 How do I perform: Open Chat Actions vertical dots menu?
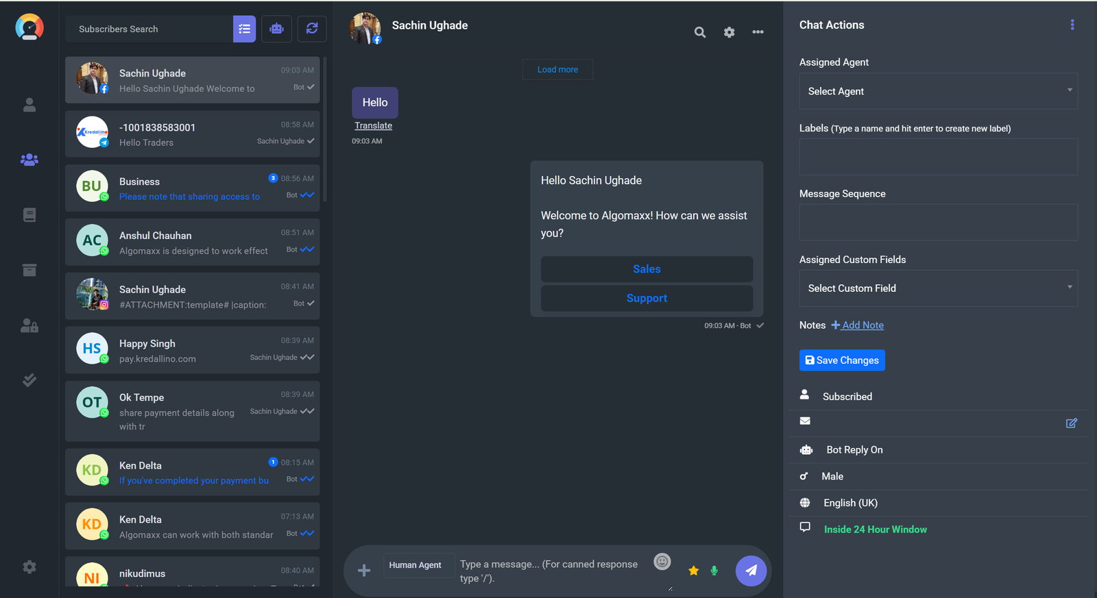click(1072, 25)
